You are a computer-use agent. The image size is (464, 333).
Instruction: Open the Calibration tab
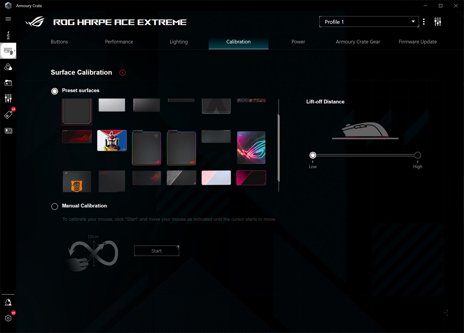[x=238, y=42]
